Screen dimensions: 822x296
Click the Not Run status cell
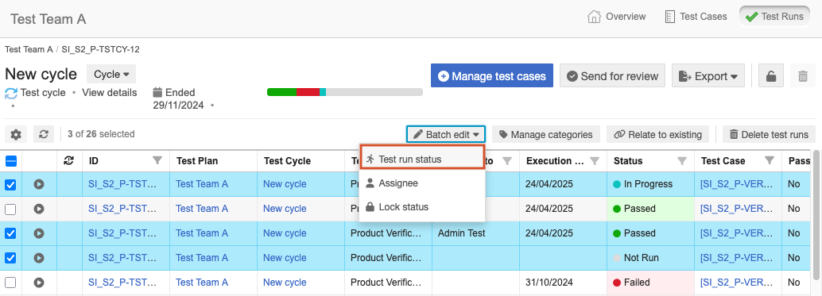(x=651, y=258)
